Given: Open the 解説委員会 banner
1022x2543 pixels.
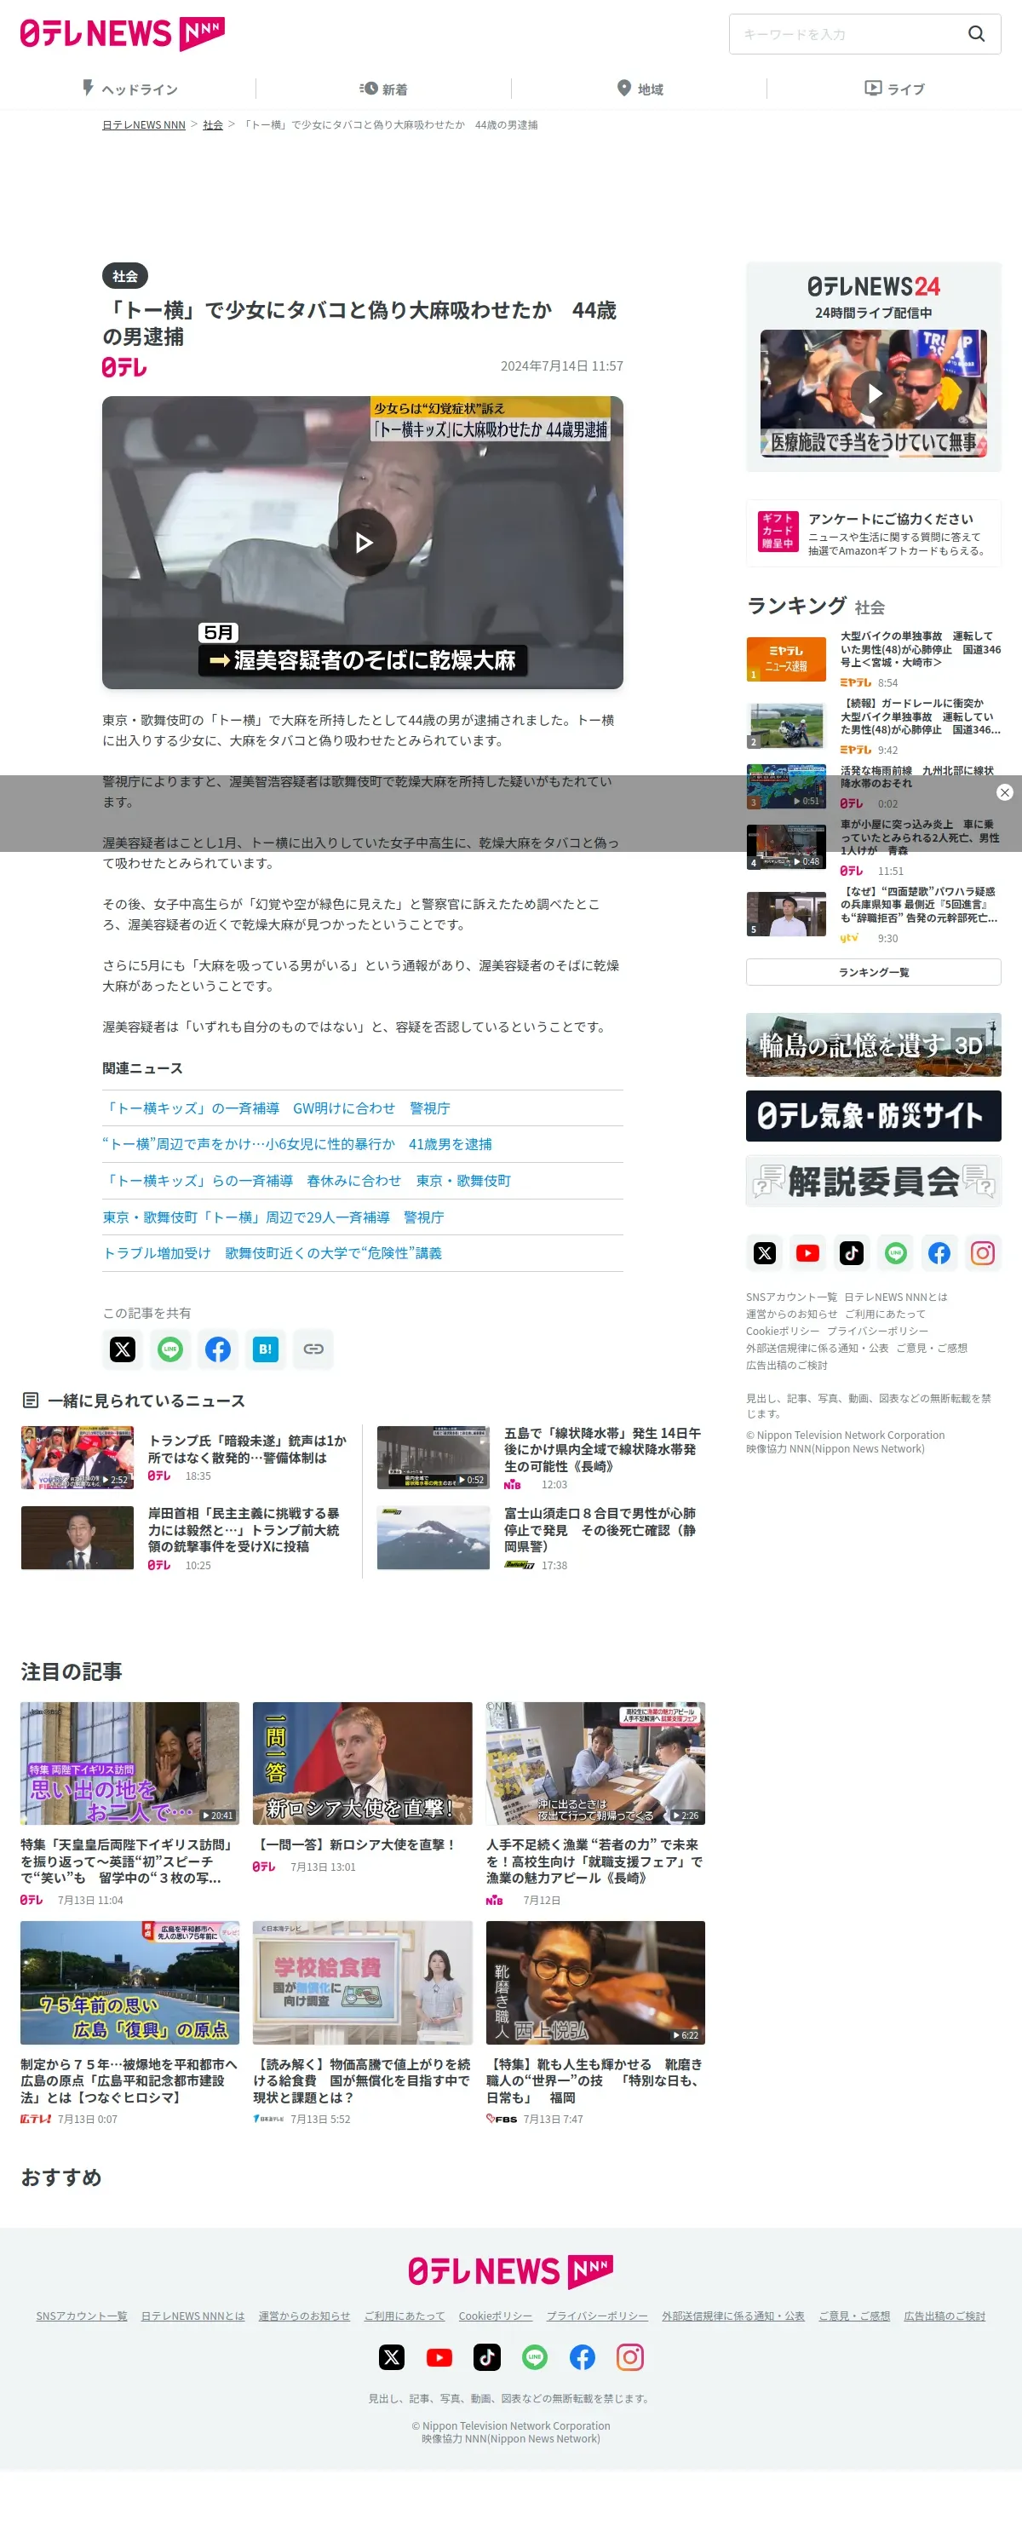Looking at the screenshot, I should coord(873,1181).
